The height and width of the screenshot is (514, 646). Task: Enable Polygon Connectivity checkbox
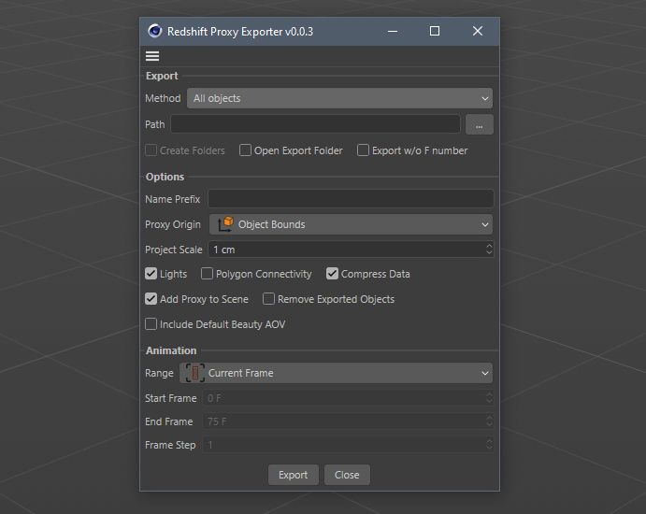point(207,274)
